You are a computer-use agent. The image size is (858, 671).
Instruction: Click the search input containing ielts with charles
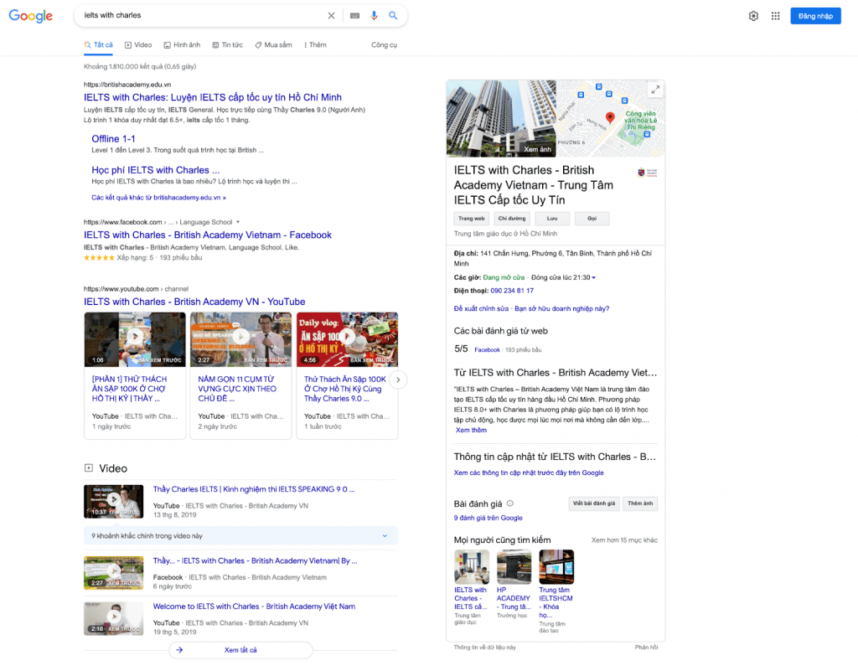pos(203,16)
